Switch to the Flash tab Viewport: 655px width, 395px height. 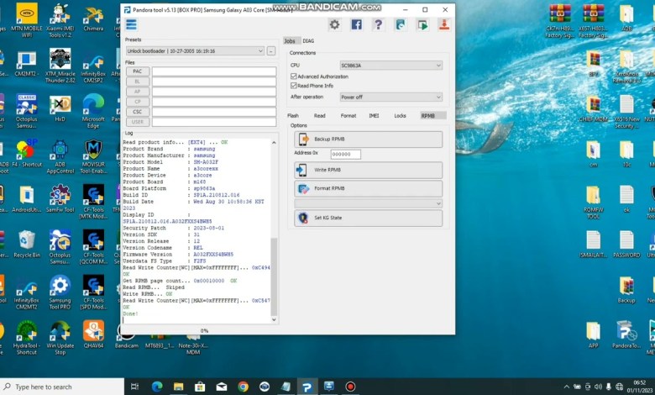click(x=293, y=115)
